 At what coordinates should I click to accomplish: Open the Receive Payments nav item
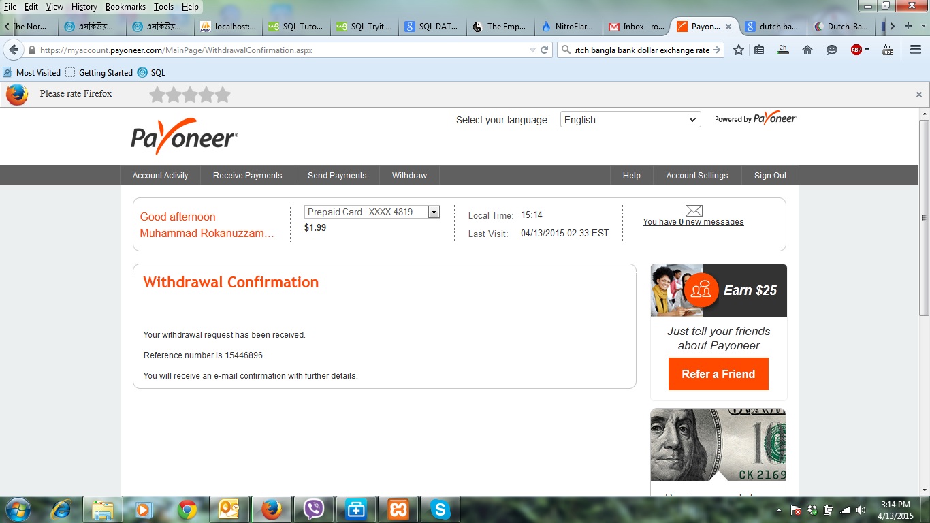pyautogui.click(x=247, y=176)
